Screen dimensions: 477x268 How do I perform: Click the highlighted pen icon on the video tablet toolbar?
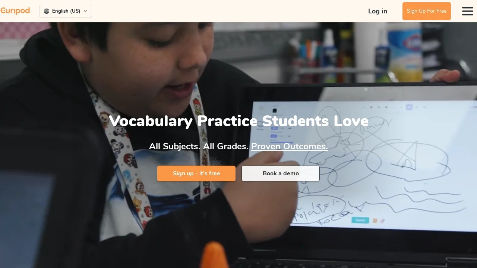[x=409, y=107]
